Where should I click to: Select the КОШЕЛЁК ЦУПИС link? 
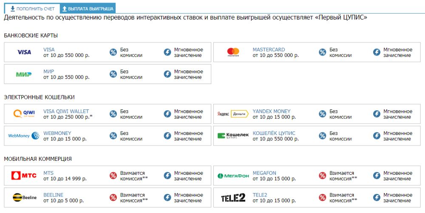(274, 133)
